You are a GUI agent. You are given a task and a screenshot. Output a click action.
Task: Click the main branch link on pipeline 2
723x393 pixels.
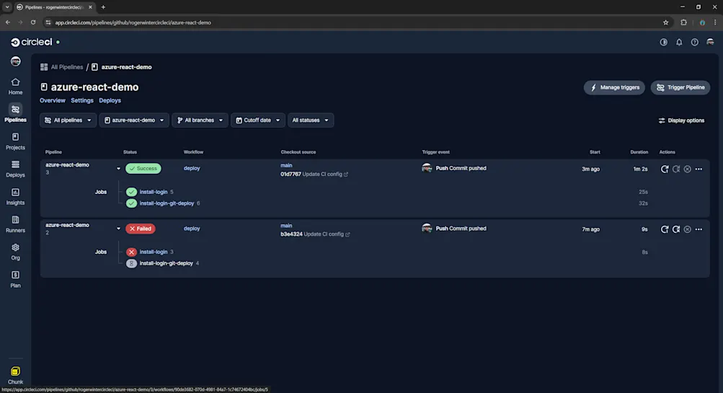tap(286, 226)
